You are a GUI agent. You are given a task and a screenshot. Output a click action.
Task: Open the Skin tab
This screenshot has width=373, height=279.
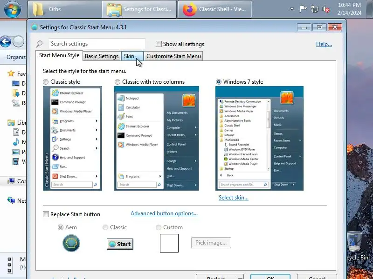132,56
